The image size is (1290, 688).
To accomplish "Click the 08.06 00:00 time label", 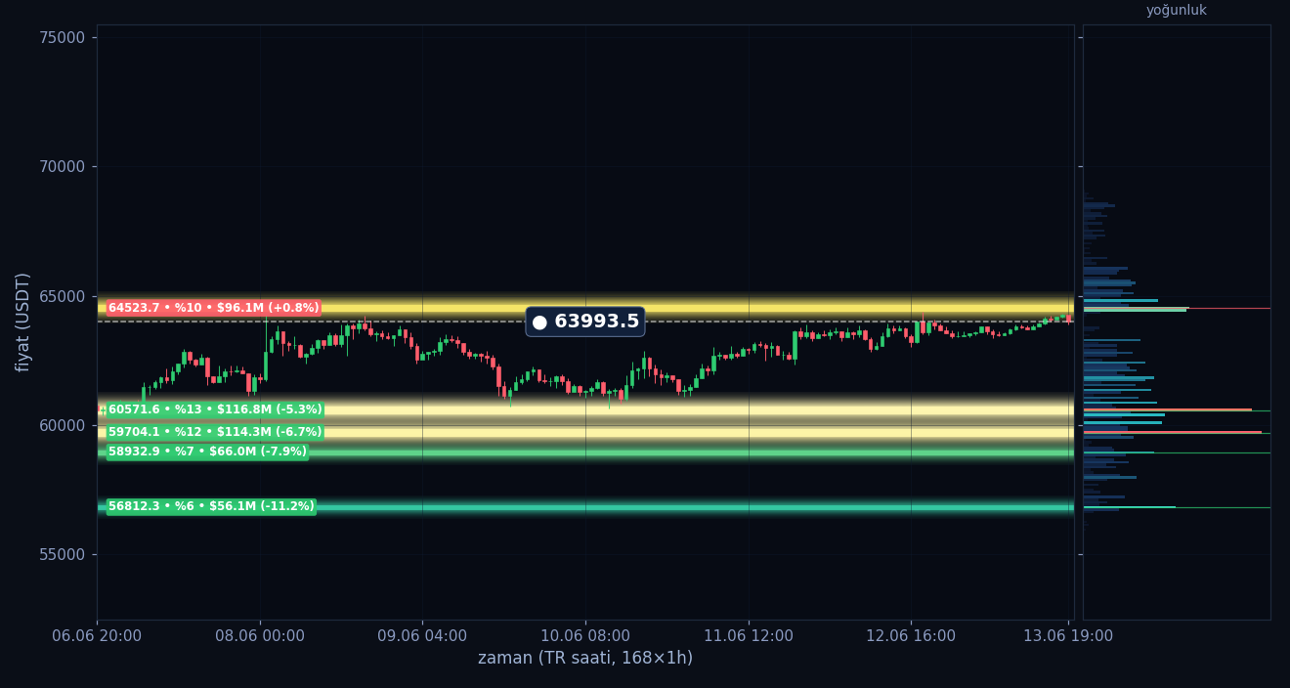I will 260,635.
